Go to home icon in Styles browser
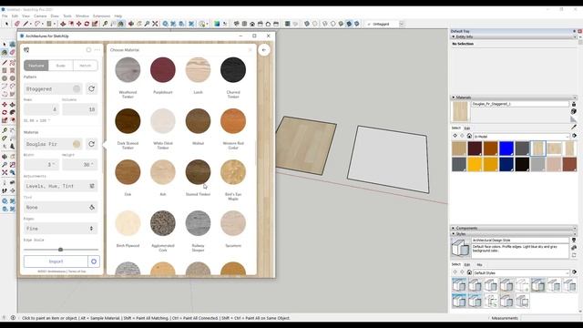The width and height of the screenshot is (583, 328). click(x=469, y=272)
